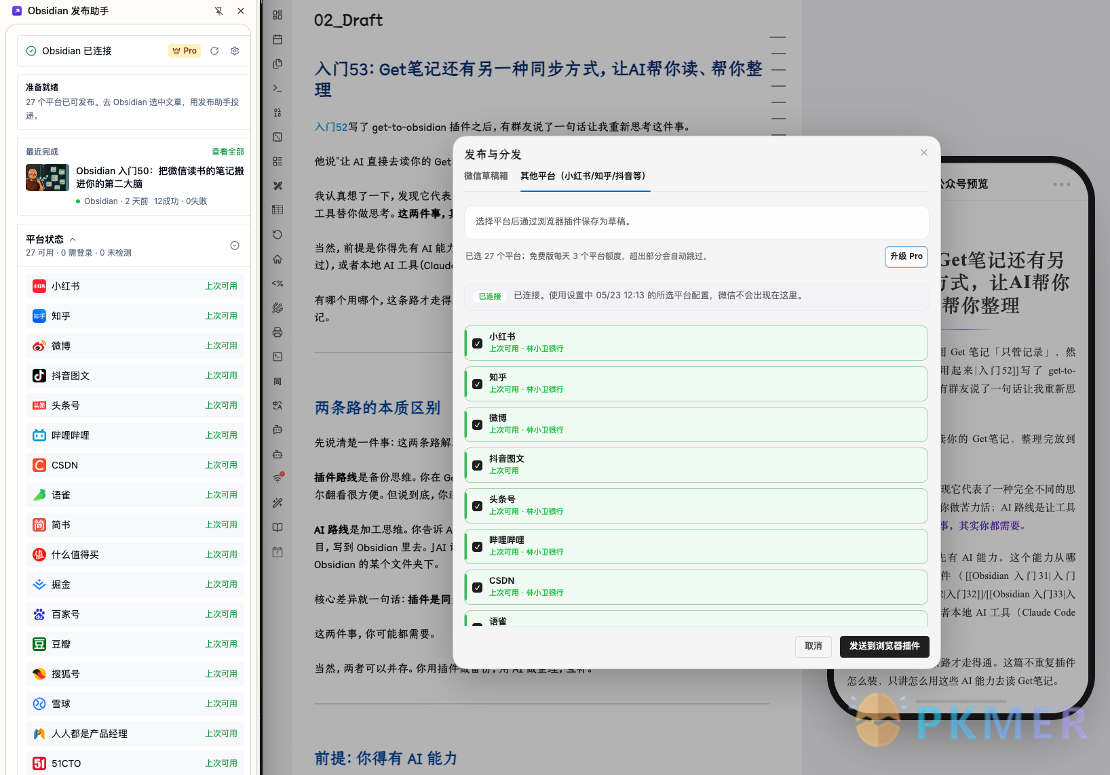Select the 知乎 icon in platform status list
Viewport: 1110px width, 775px height.
coord(39,316)
